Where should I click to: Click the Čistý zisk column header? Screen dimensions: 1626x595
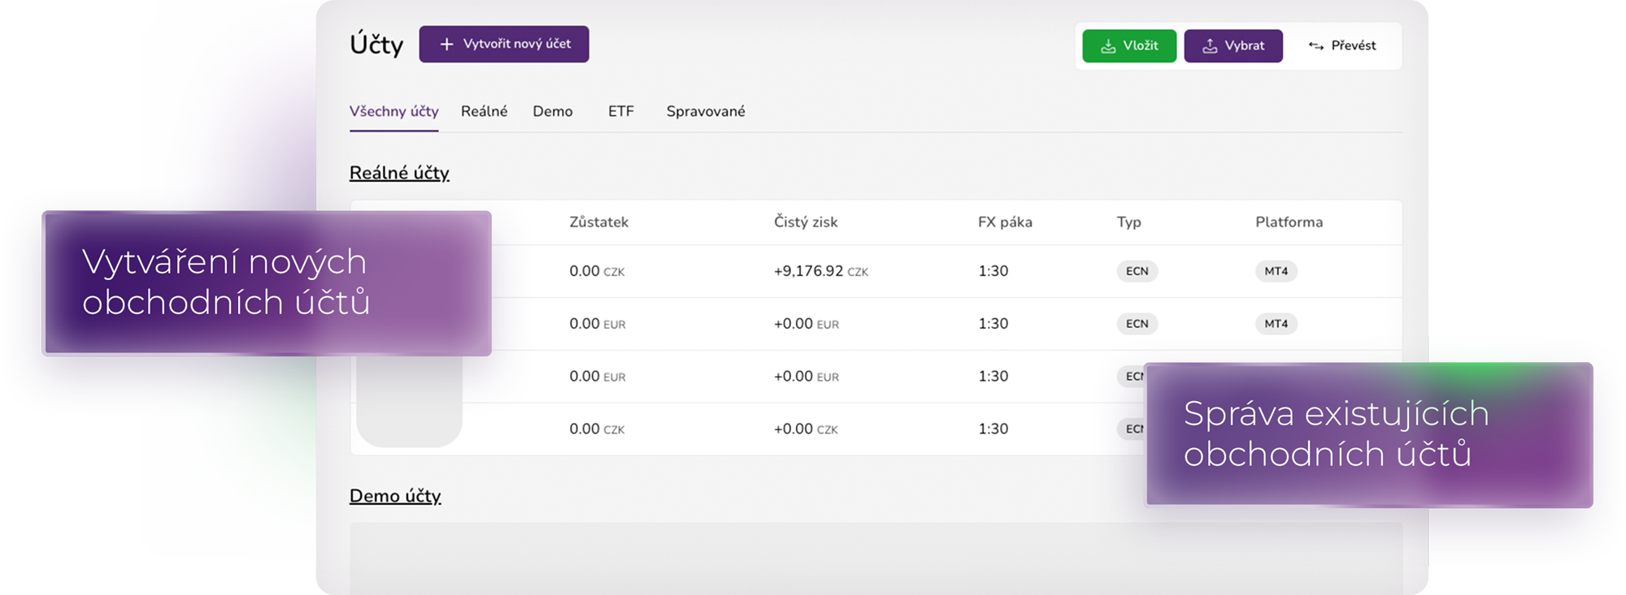coord(806,222)
